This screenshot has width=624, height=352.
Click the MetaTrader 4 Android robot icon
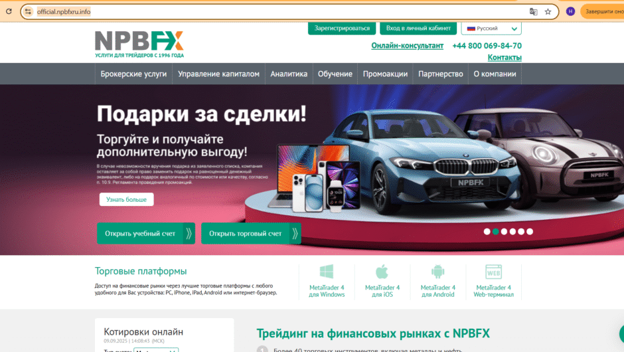[x=437, y=272]
